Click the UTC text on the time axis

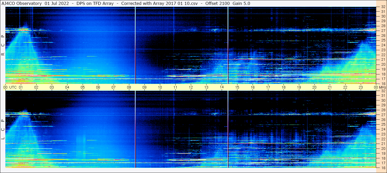13,87
